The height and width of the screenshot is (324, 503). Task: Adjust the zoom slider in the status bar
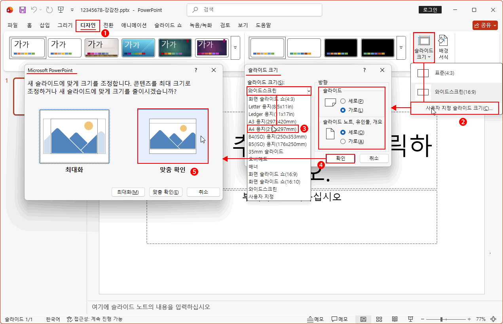pyautogui.click(x=442, y=319)
